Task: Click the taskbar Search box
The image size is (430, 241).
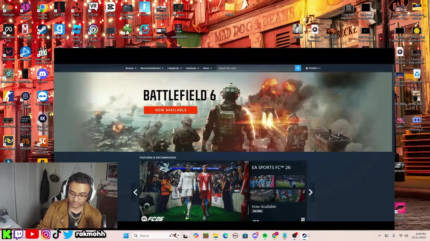Action: (x=156, y=236)
